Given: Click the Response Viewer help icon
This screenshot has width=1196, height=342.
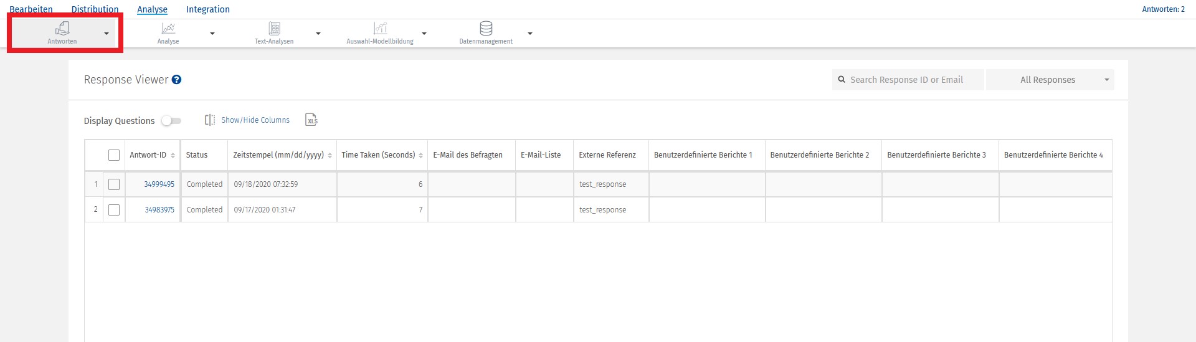Looking at the screenshot, I should pyautogui.click(x=176, y=80).
